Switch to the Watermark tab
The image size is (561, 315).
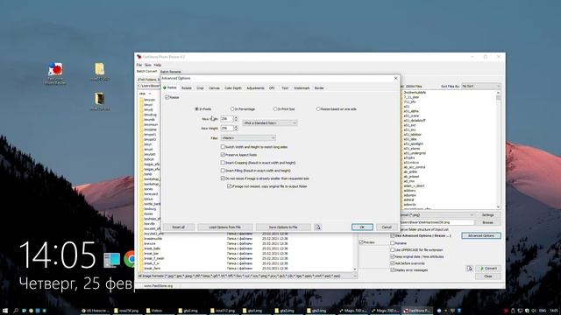pyautogui.click(x=302, y=87)
